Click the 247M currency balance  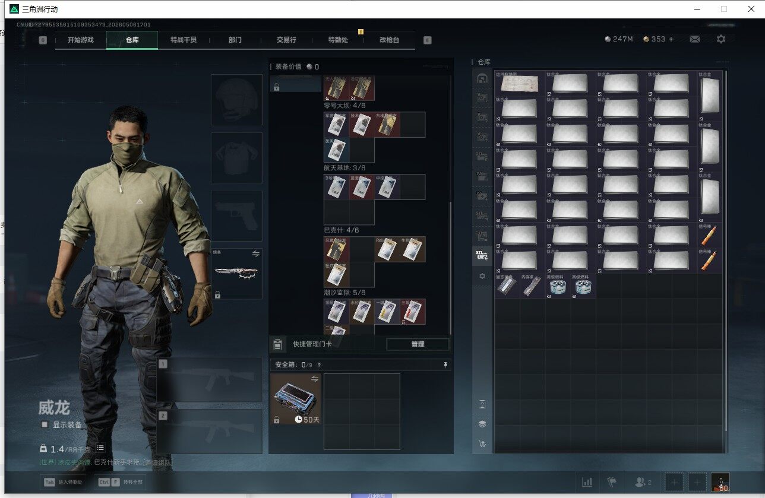(x=619, y=39)
